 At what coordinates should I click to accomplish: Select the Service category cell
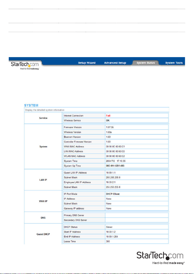pyautogui.click(x=43, y=118)
